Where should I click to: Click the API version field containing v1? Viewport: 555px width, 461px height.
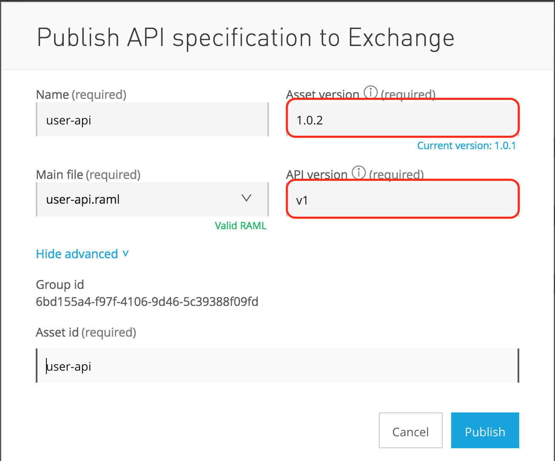pyautogui.click(x=403, y=200)
